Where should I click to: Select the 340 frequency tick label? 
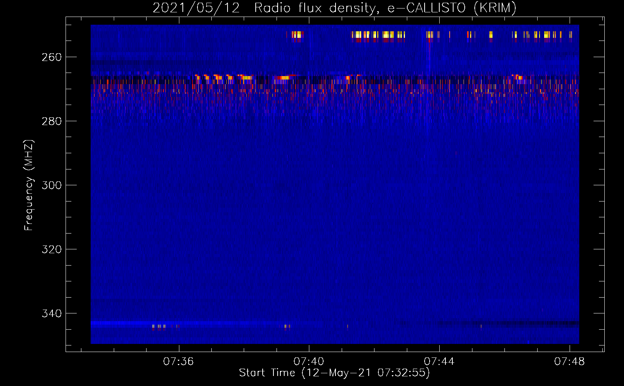click(52, 313)
